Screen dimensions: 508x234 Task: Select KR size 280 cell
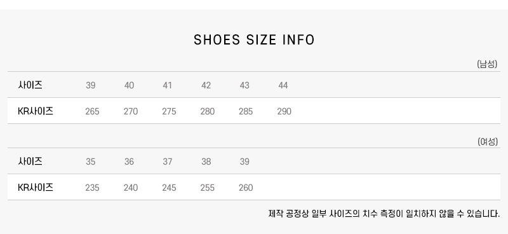click(208, 112)
